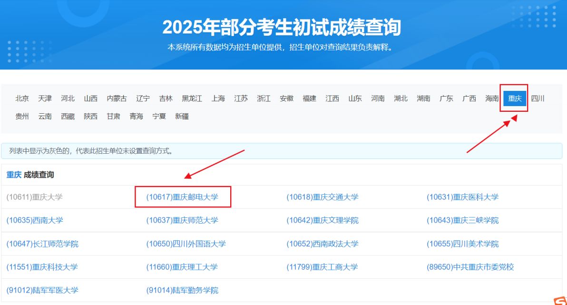Select the 云南 province tab
The height and width of the screenshot is (305, 567).
pos(45,116)
